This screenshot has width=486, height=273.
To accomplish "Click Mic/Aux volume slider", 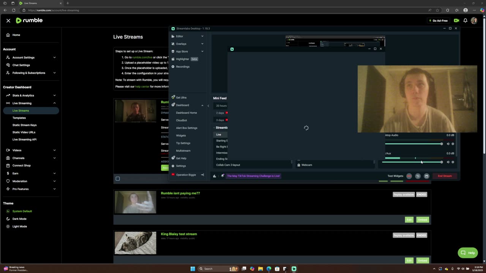I will click(412, 162).
